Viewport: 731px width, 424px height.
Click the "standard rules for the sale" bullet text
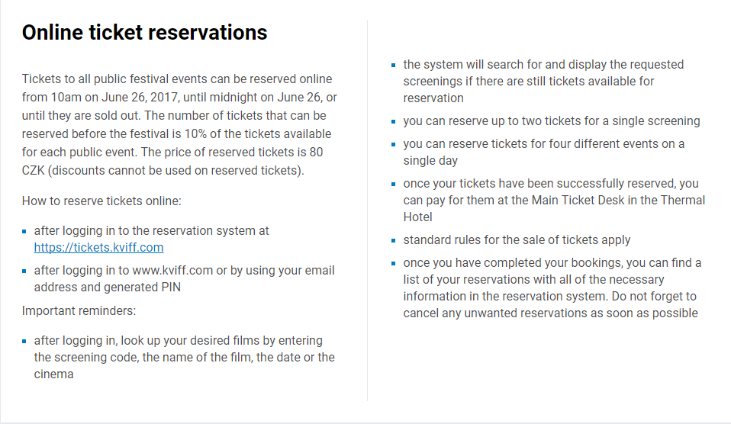coord(517,239)
